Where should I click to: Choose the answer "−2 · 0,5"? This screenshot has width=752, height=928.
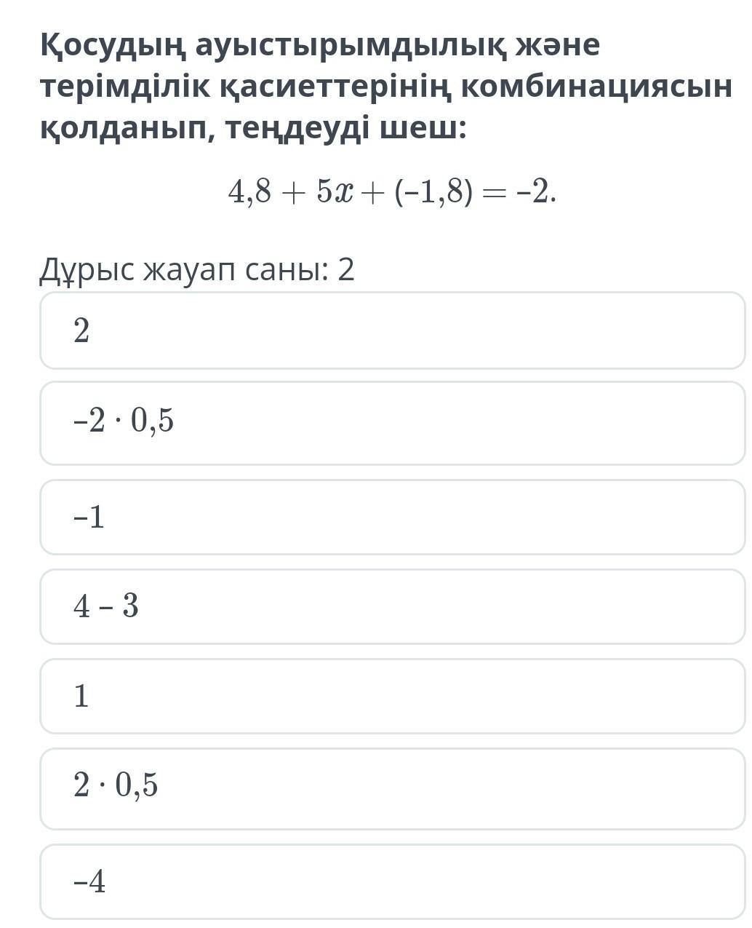[393, 423]
